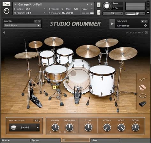Solo the instrument with S button
Viewport: 151px width, 143px height.
pyautogui.click(x=99, y=5)
